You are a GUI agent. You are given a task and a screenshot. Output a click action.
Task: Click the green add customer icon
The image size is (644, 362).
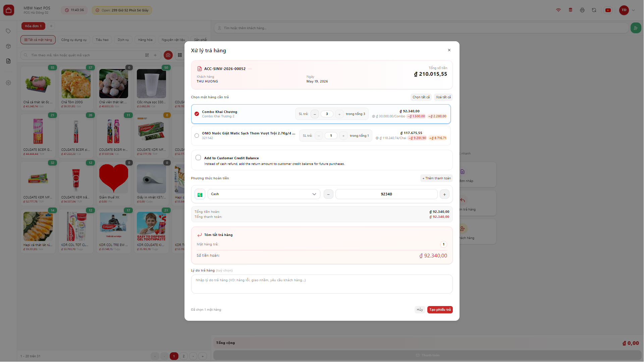[x=636, y=28]
